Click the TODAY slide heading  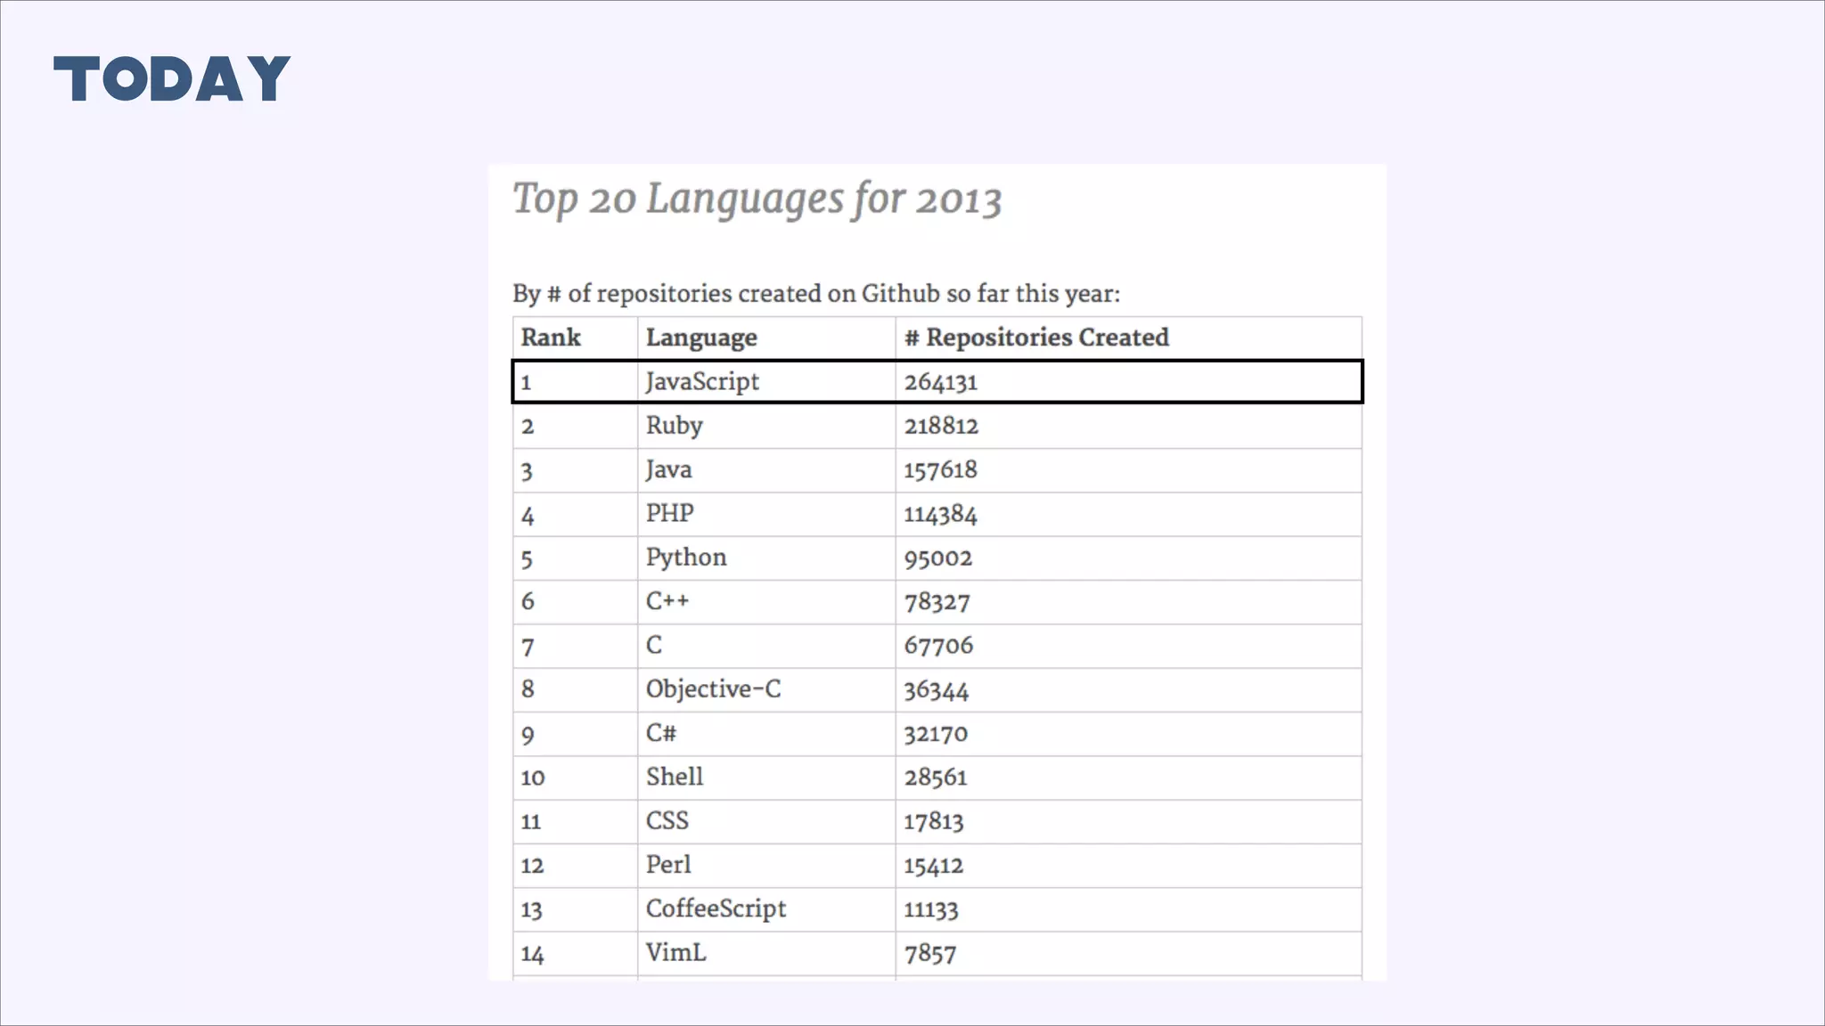click(x=172, y=78)
